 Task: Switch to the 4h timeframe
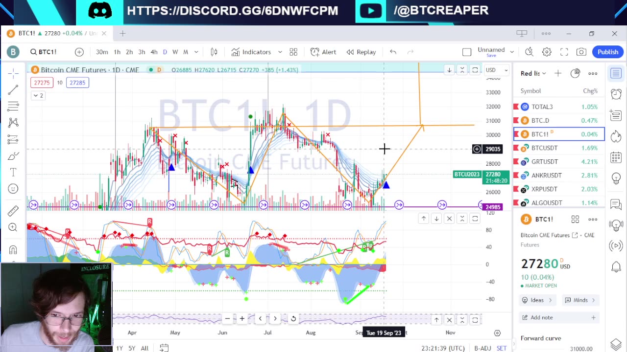pos(154,52)
